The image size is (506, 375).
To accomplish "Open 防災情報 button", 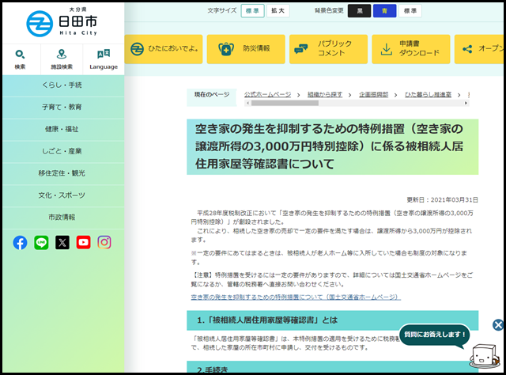I will click(x=246, y=49).
